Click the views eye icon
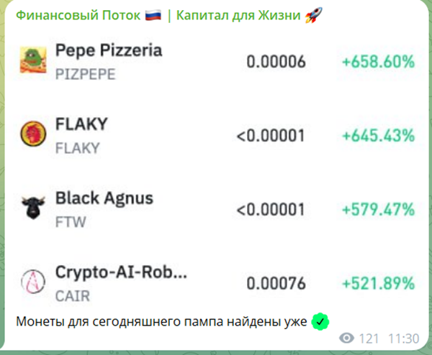432x355 pixels. point(346,338)
